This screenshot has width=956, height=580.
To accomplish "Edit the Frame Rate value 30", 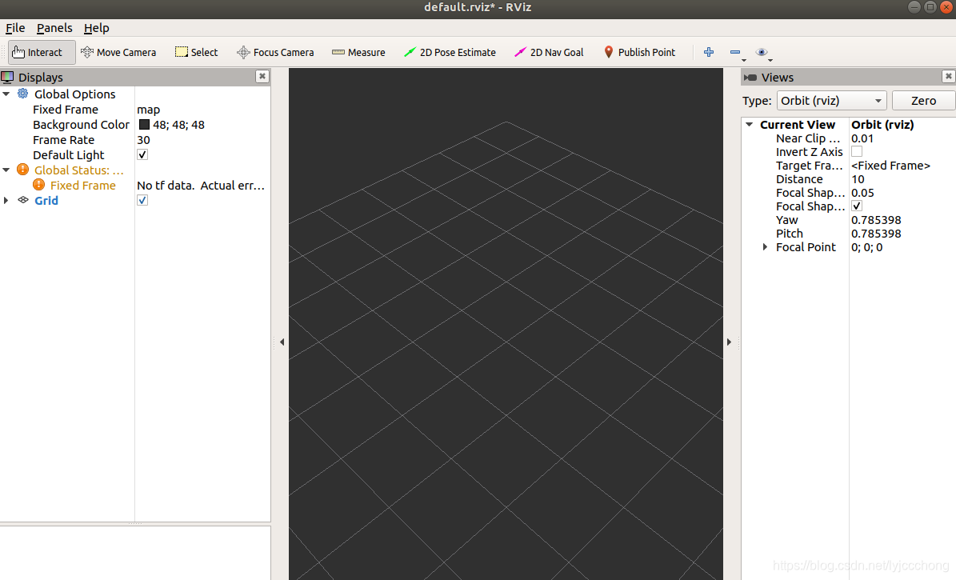I will point(143,140).
